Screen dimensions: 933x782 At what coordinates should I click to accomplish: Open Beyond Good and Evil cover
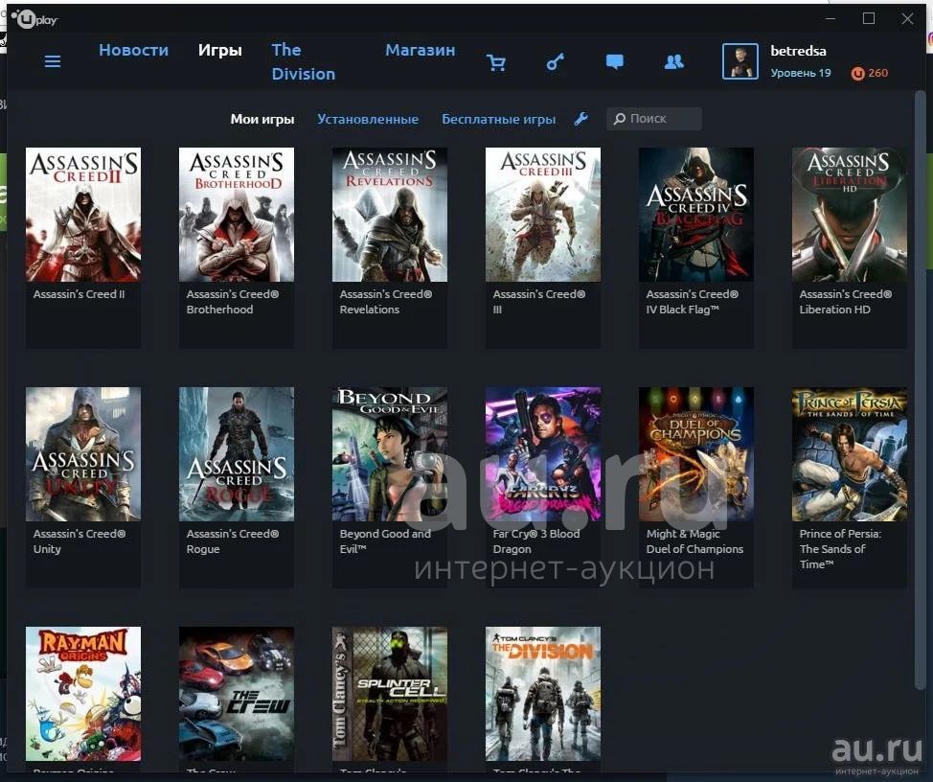[390, 454]
